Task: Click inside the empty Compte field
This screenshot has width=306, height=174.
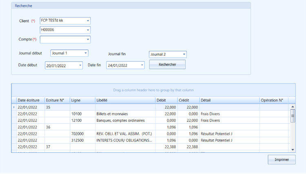Action: tap(63, 40)
